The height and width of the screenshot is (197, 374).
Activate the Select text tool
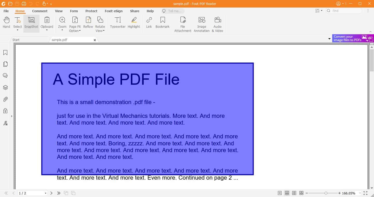coord(18,22)
